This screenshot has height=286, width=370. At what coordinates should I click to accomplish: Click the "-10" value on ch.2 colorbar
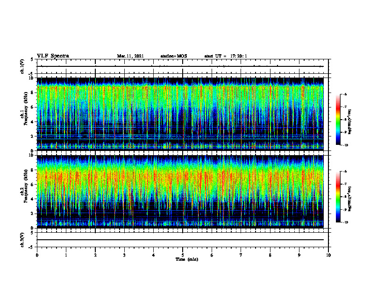click(345, 222)
